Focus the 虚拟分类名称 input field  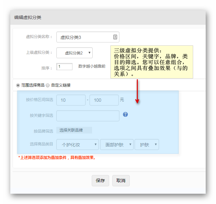pos(88,37)
